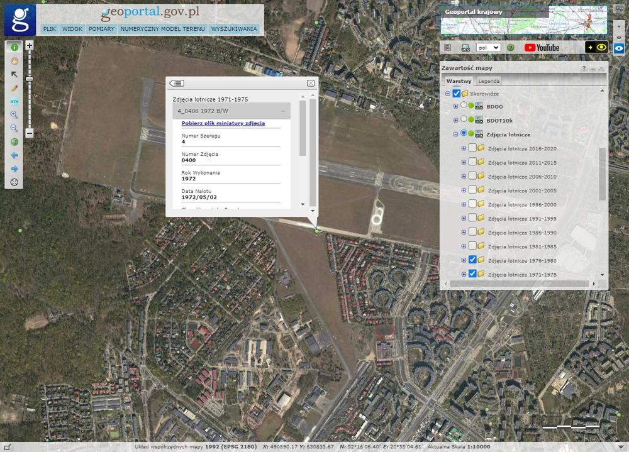The height and width of the screenshot is (452, 629).
Task: Click the back-to-list icon in popup
Action: [x=177, y=83]
